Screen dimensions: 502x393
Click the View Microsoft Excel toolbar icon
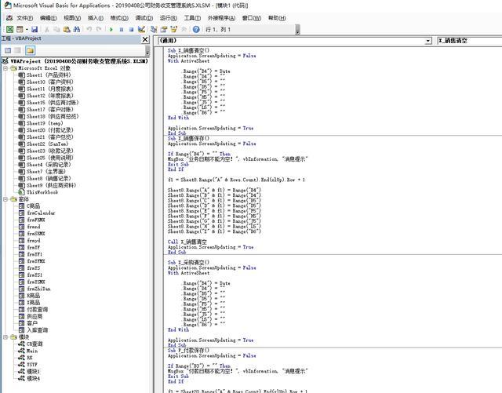tap(9, 29)
